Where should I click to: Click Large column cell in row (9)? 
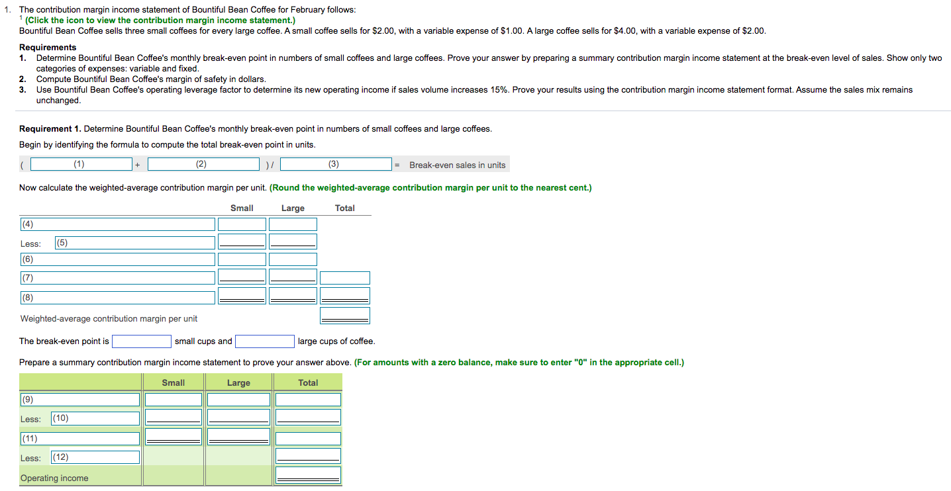[238, 400]
